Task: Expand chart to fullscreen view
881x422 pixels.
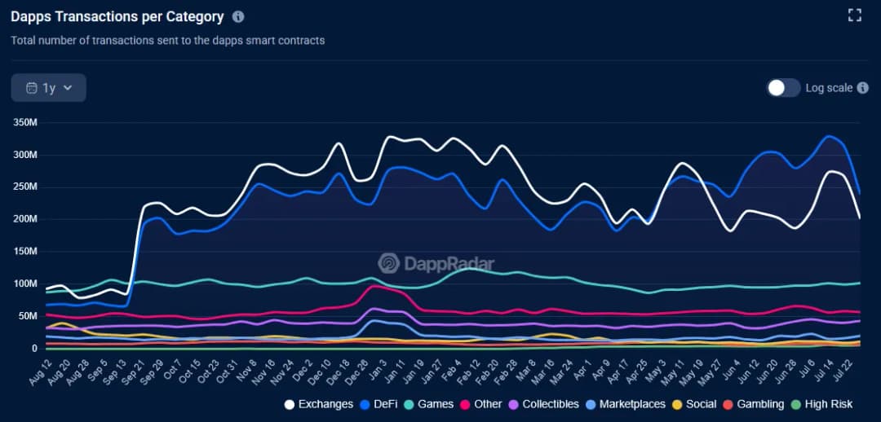Action: [x=855, y=15]
